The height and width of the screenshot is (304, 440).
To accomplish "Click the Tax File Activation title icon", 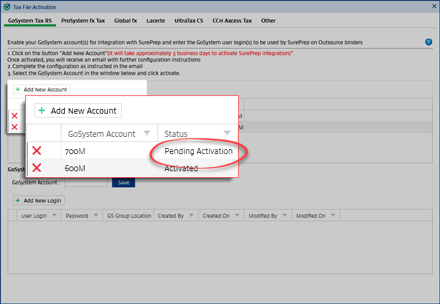I will tap(7, 7).
